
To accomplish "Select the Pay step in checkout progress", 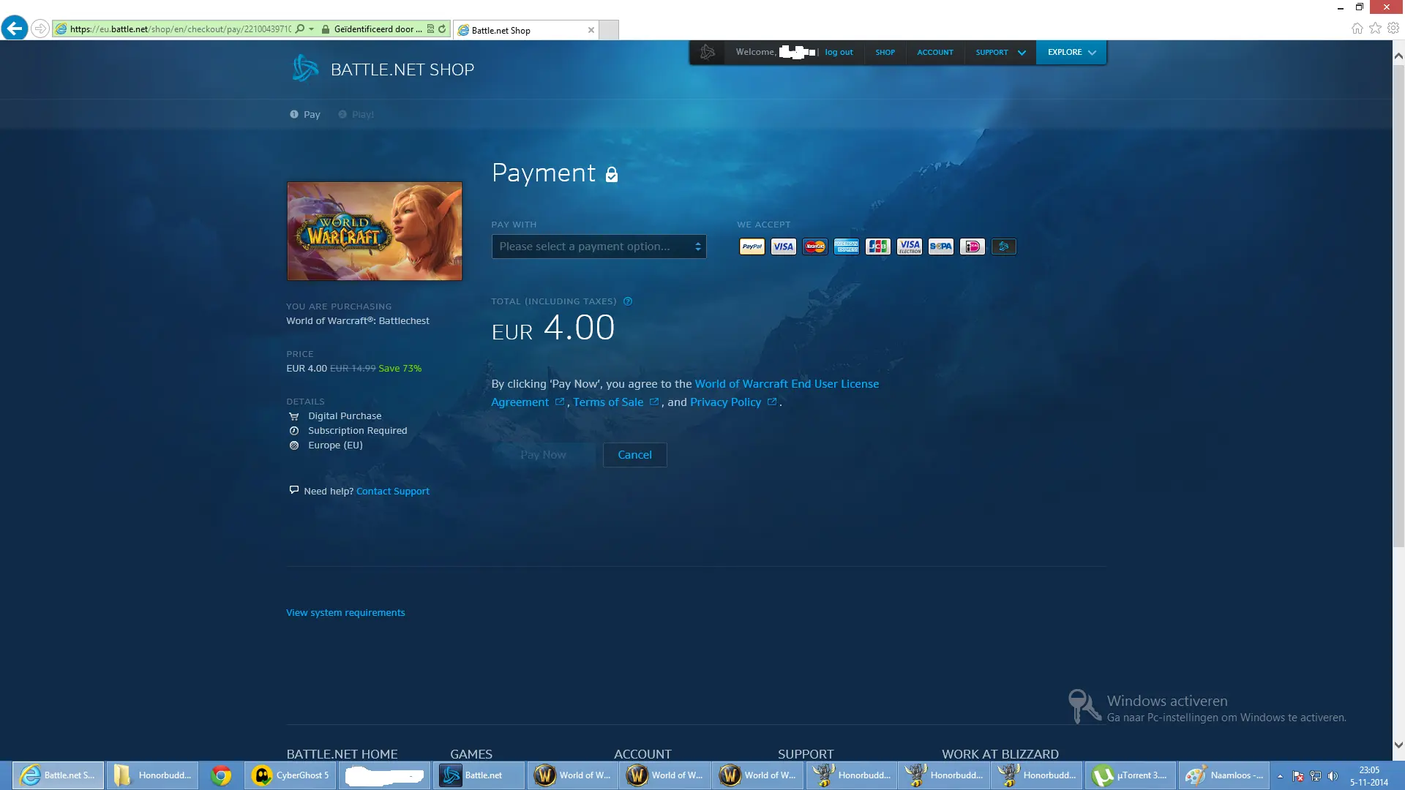I will pos(304,114).
